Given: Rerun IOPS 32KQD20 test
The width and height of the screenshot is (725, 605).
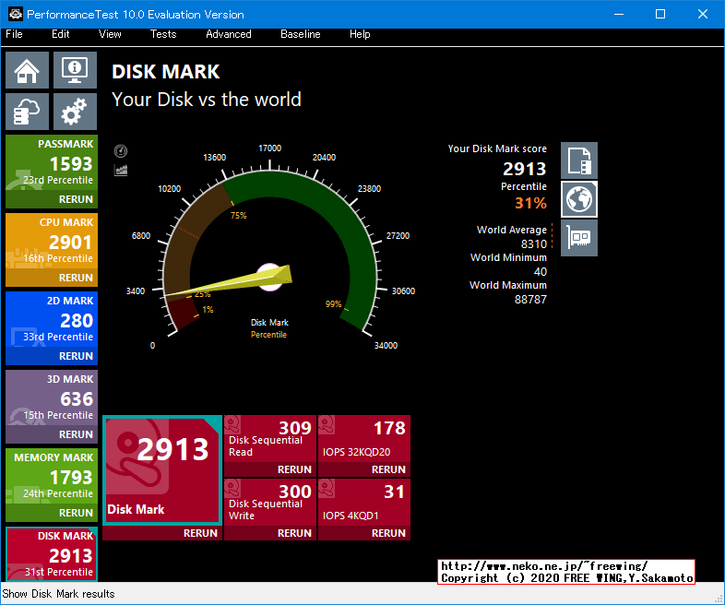Looking at the screenshot, I should (388, 469).
